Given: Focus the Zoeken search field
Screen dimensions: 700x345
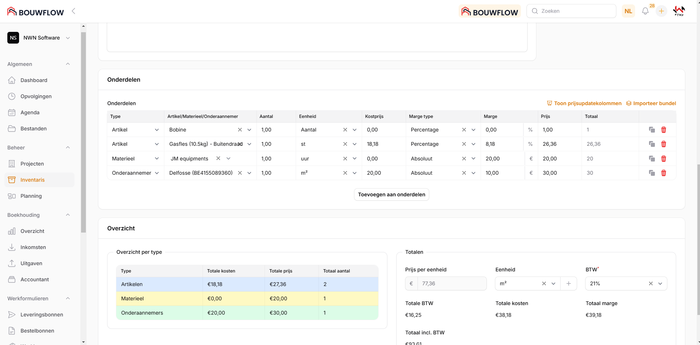Looking at the screenshot, I should point(576,11).
